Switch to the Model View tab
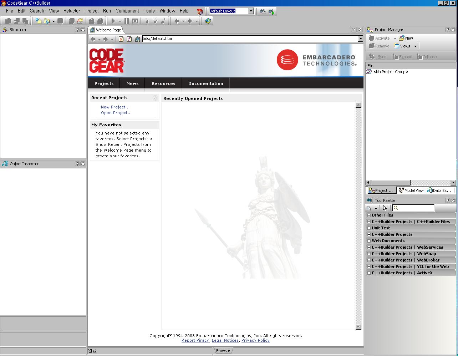The height and width of the screenshot is (356, 458). click(411, 190)
